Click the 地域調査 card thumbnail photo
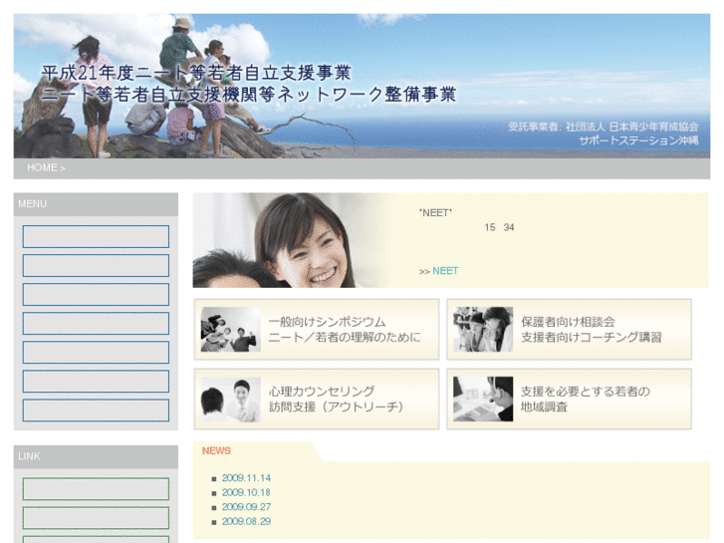Viewport: 724px width, 543px height. [x=483, y=400]
